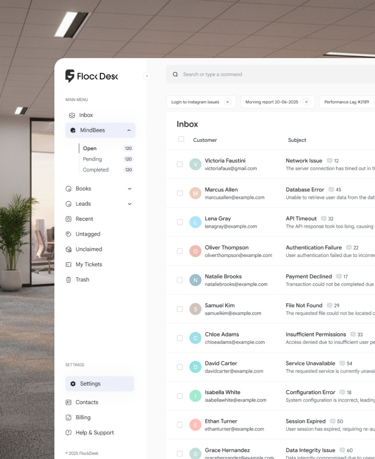Open the Data Integrity Issue ticket
The image size is (375, 459).
[310, 451]
